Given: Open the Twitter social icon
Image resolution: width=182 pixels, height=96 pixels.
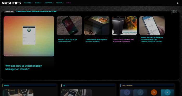Looking at the screenshot, I should pos(167,92).
